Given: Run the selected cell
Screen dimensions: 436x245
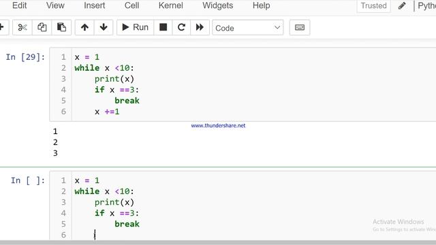Looking at the screenshot, I should 135,27.
